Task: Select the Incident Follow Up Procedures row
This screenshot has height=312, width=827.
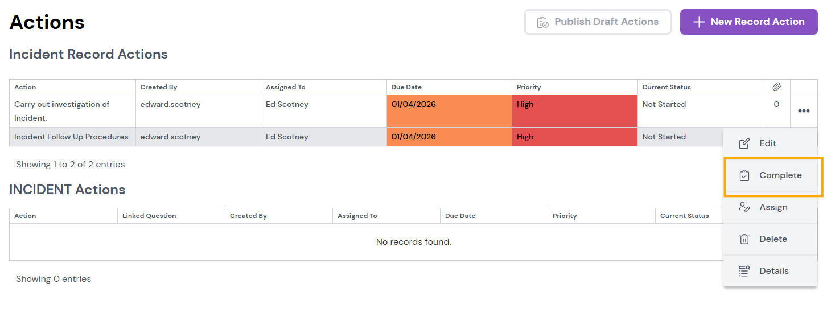Action: [x=71, y=137]
